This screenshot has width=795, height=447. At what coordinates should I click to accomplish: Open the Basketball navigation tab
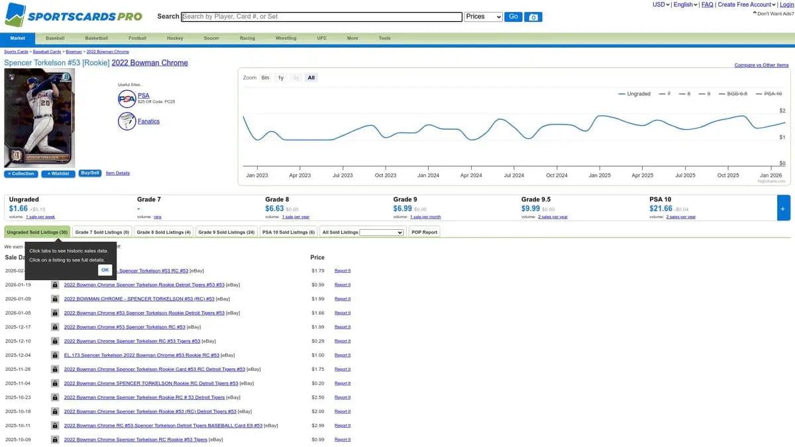tap(96, 38)
